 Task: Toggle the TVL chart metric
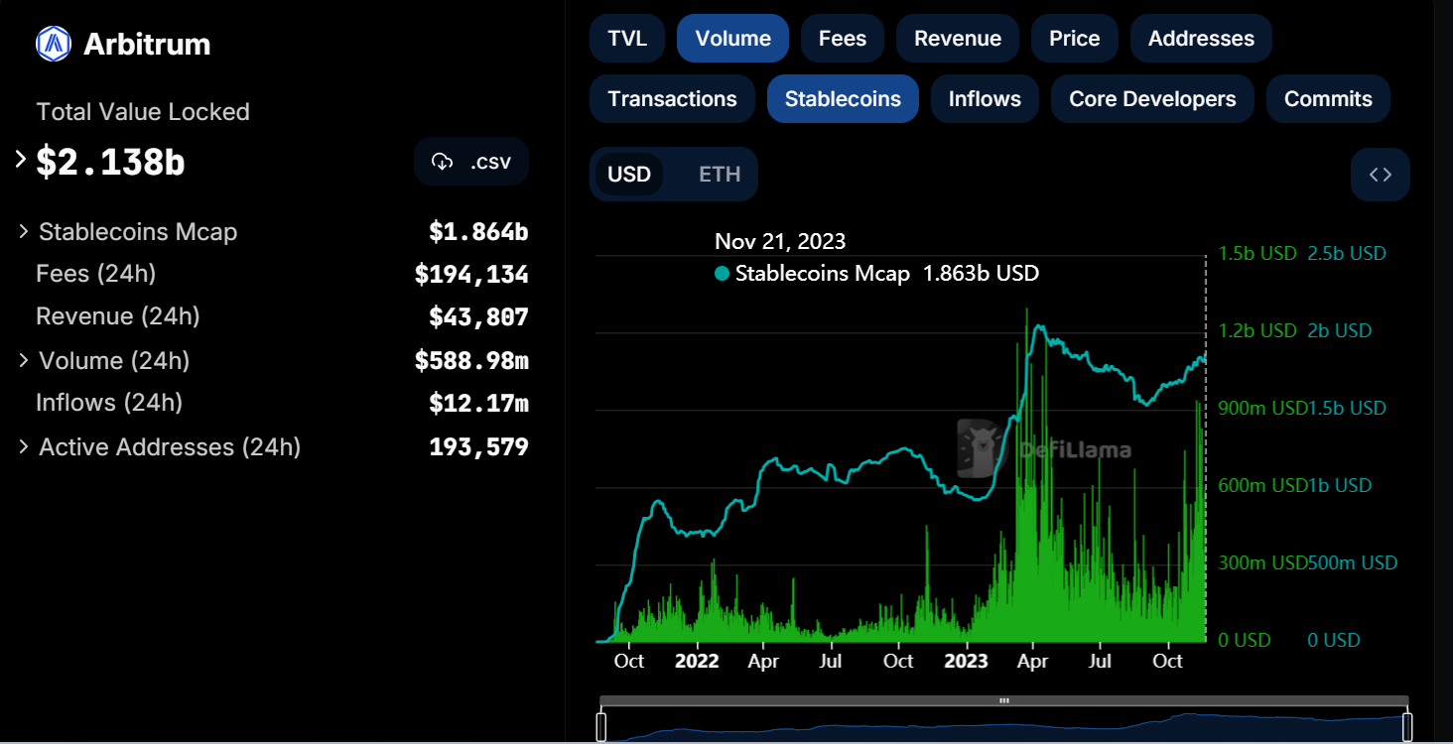point(627,39)
